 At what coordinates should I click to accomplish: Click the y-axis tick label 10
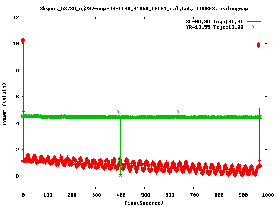[x=16, y=44]
